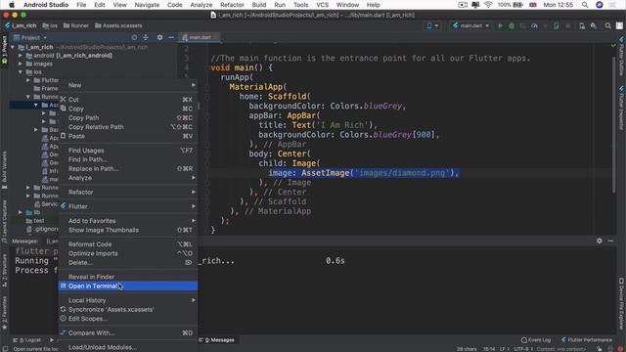The image size is (626, 352).
Task: Open the Local History submenu
Action: tap(128, 300)
